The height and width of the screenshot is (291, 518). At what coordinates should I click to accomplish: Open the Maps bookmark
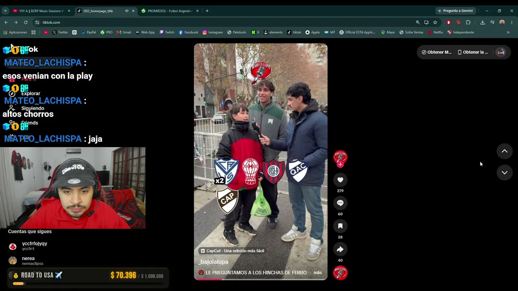tap(388, 32)
